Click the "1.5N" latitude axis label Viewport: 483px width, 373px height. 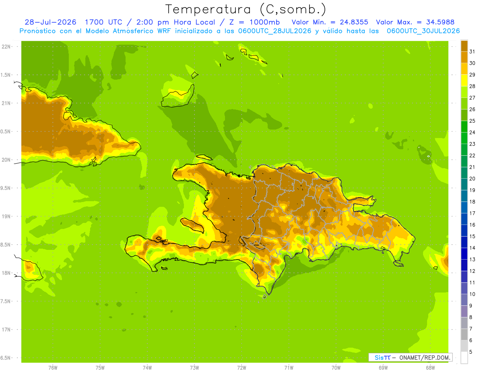(6, 75)
